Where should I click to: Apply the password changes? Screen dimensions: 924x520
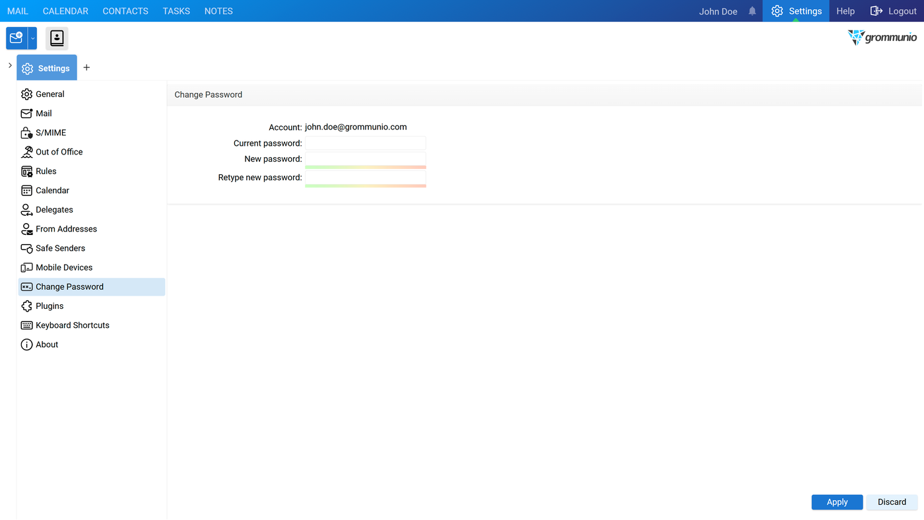coord(837,502)
